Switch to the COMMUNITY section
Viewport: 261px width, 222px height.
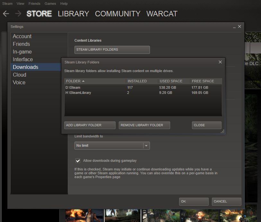117,14
